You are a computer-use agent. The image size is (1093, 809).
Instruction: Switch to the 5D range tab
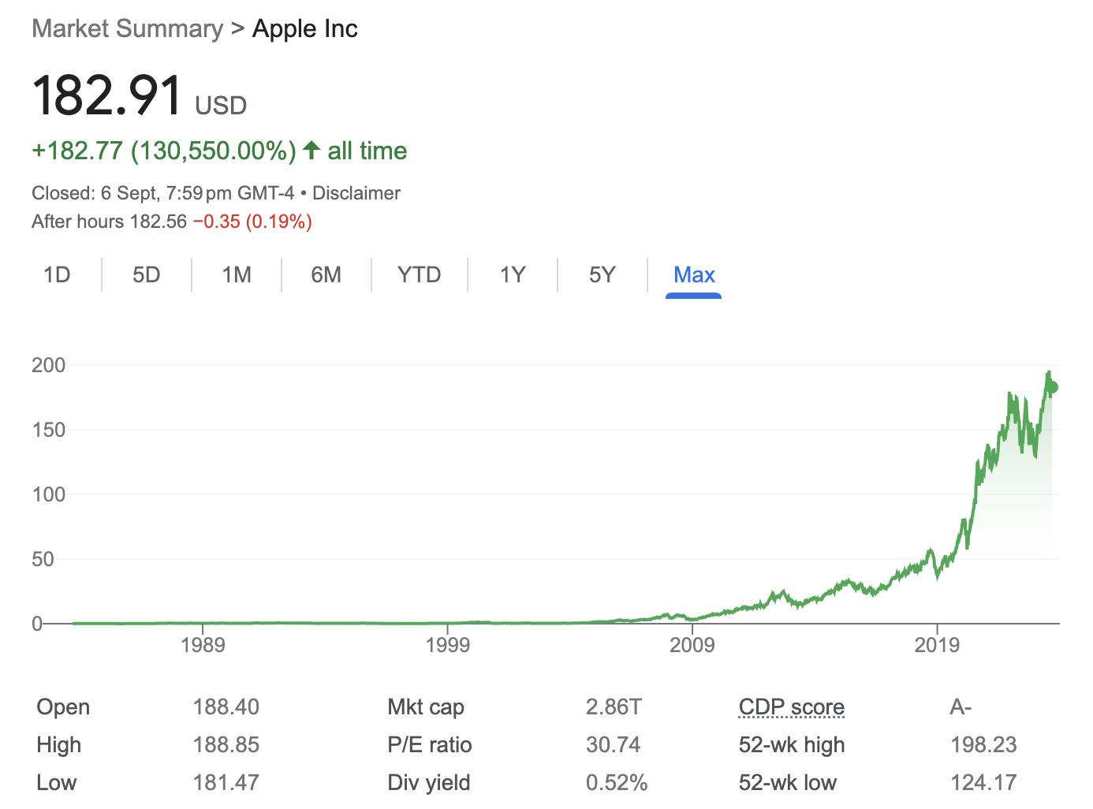(x=147, y=275)
